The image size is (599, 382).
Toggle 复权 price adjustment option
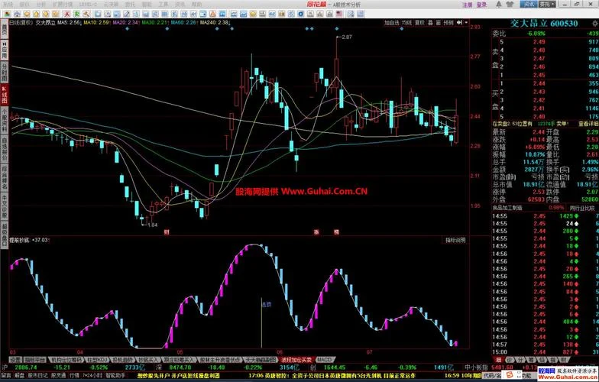pos(420,23)
